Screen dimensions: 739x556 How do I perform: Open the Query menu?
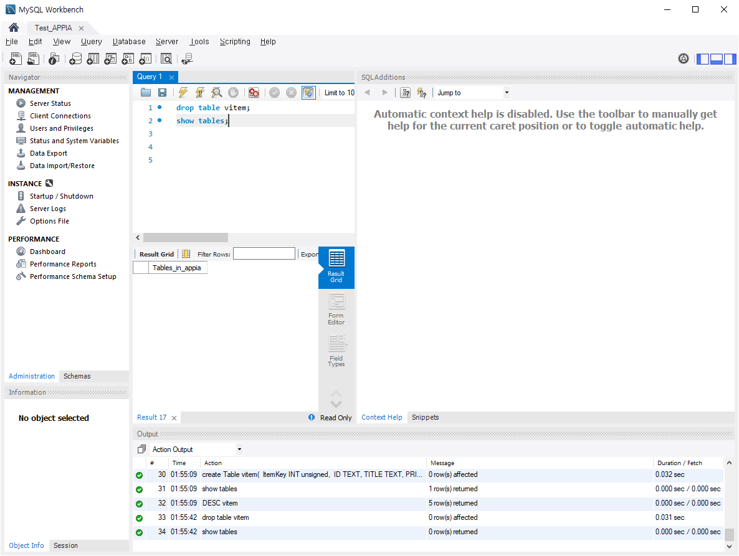[x=92, y=42]
